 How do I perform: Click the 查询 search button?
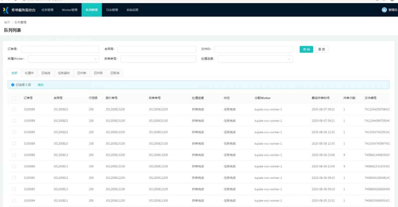(x=306, y=49)
